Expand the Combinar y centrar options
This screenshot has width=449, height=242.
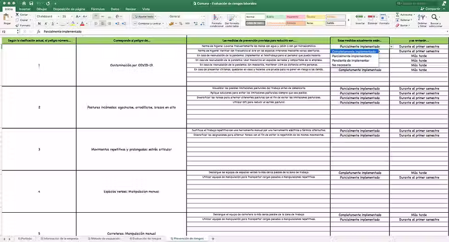(x=163, y=23)
